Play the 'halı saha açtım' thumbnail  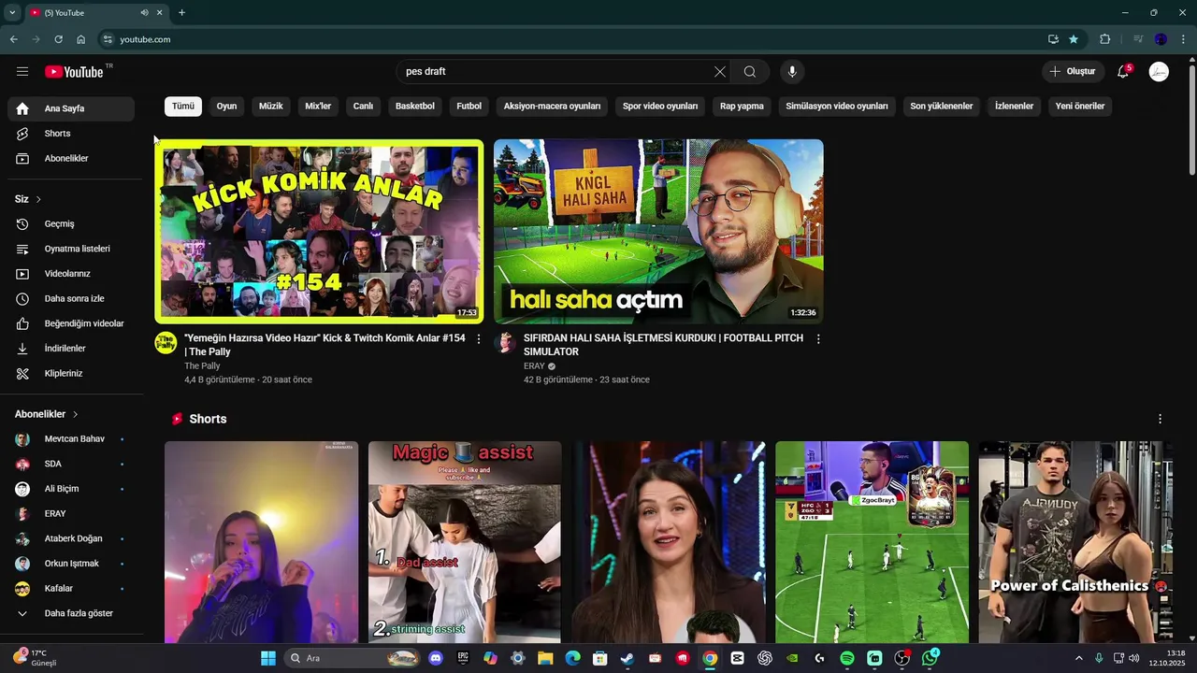click(x=658, y=231)
